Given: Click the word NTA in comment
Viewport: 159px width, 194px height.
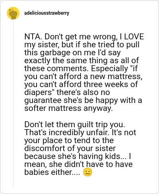Looking at the screenshot, I should [x=32, y=37].
